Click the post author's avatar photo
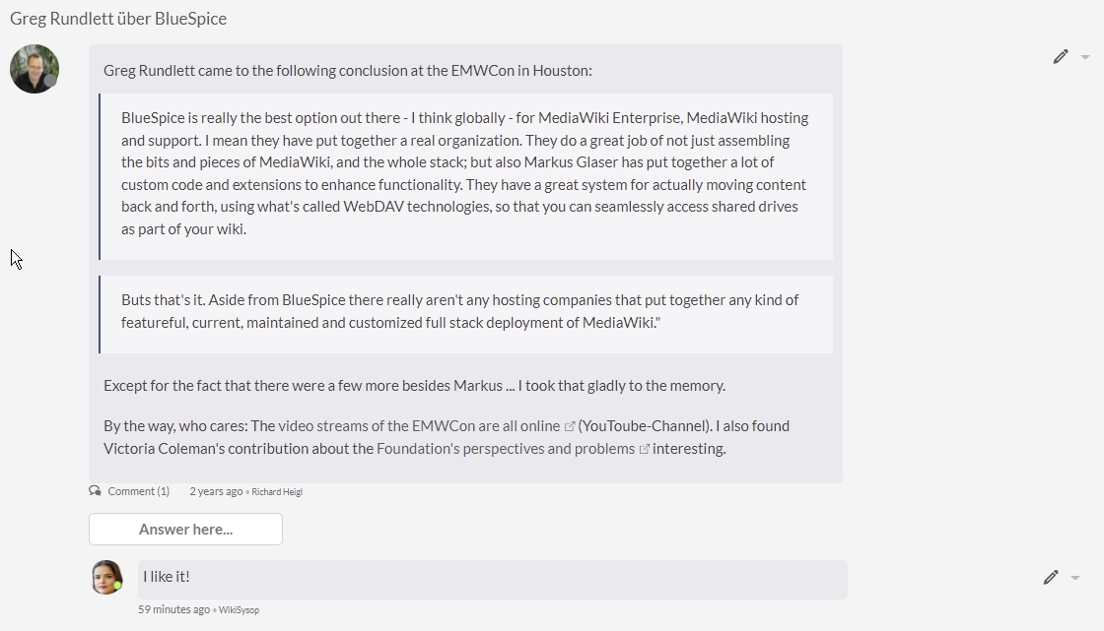The image size is (1104, 631). click(x=34, y=69)
